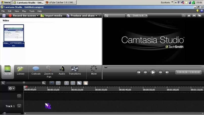Click the 15:06 system clock

click(x=199, y=3)
